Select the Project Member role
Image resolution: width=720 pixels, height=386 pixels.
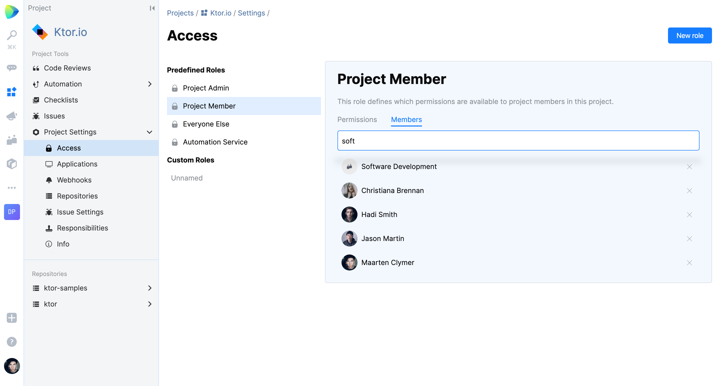(x=244, y=106)
